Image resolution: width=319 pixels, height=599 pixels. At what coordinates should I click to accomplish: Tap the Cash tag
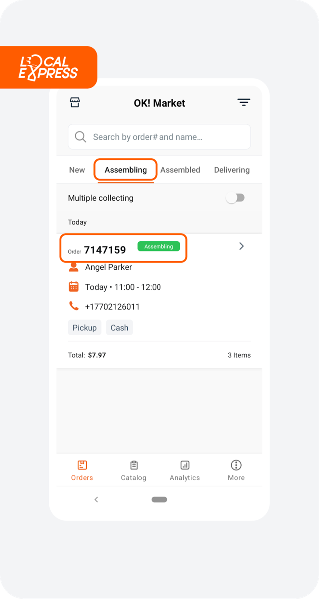click(119, 328)
